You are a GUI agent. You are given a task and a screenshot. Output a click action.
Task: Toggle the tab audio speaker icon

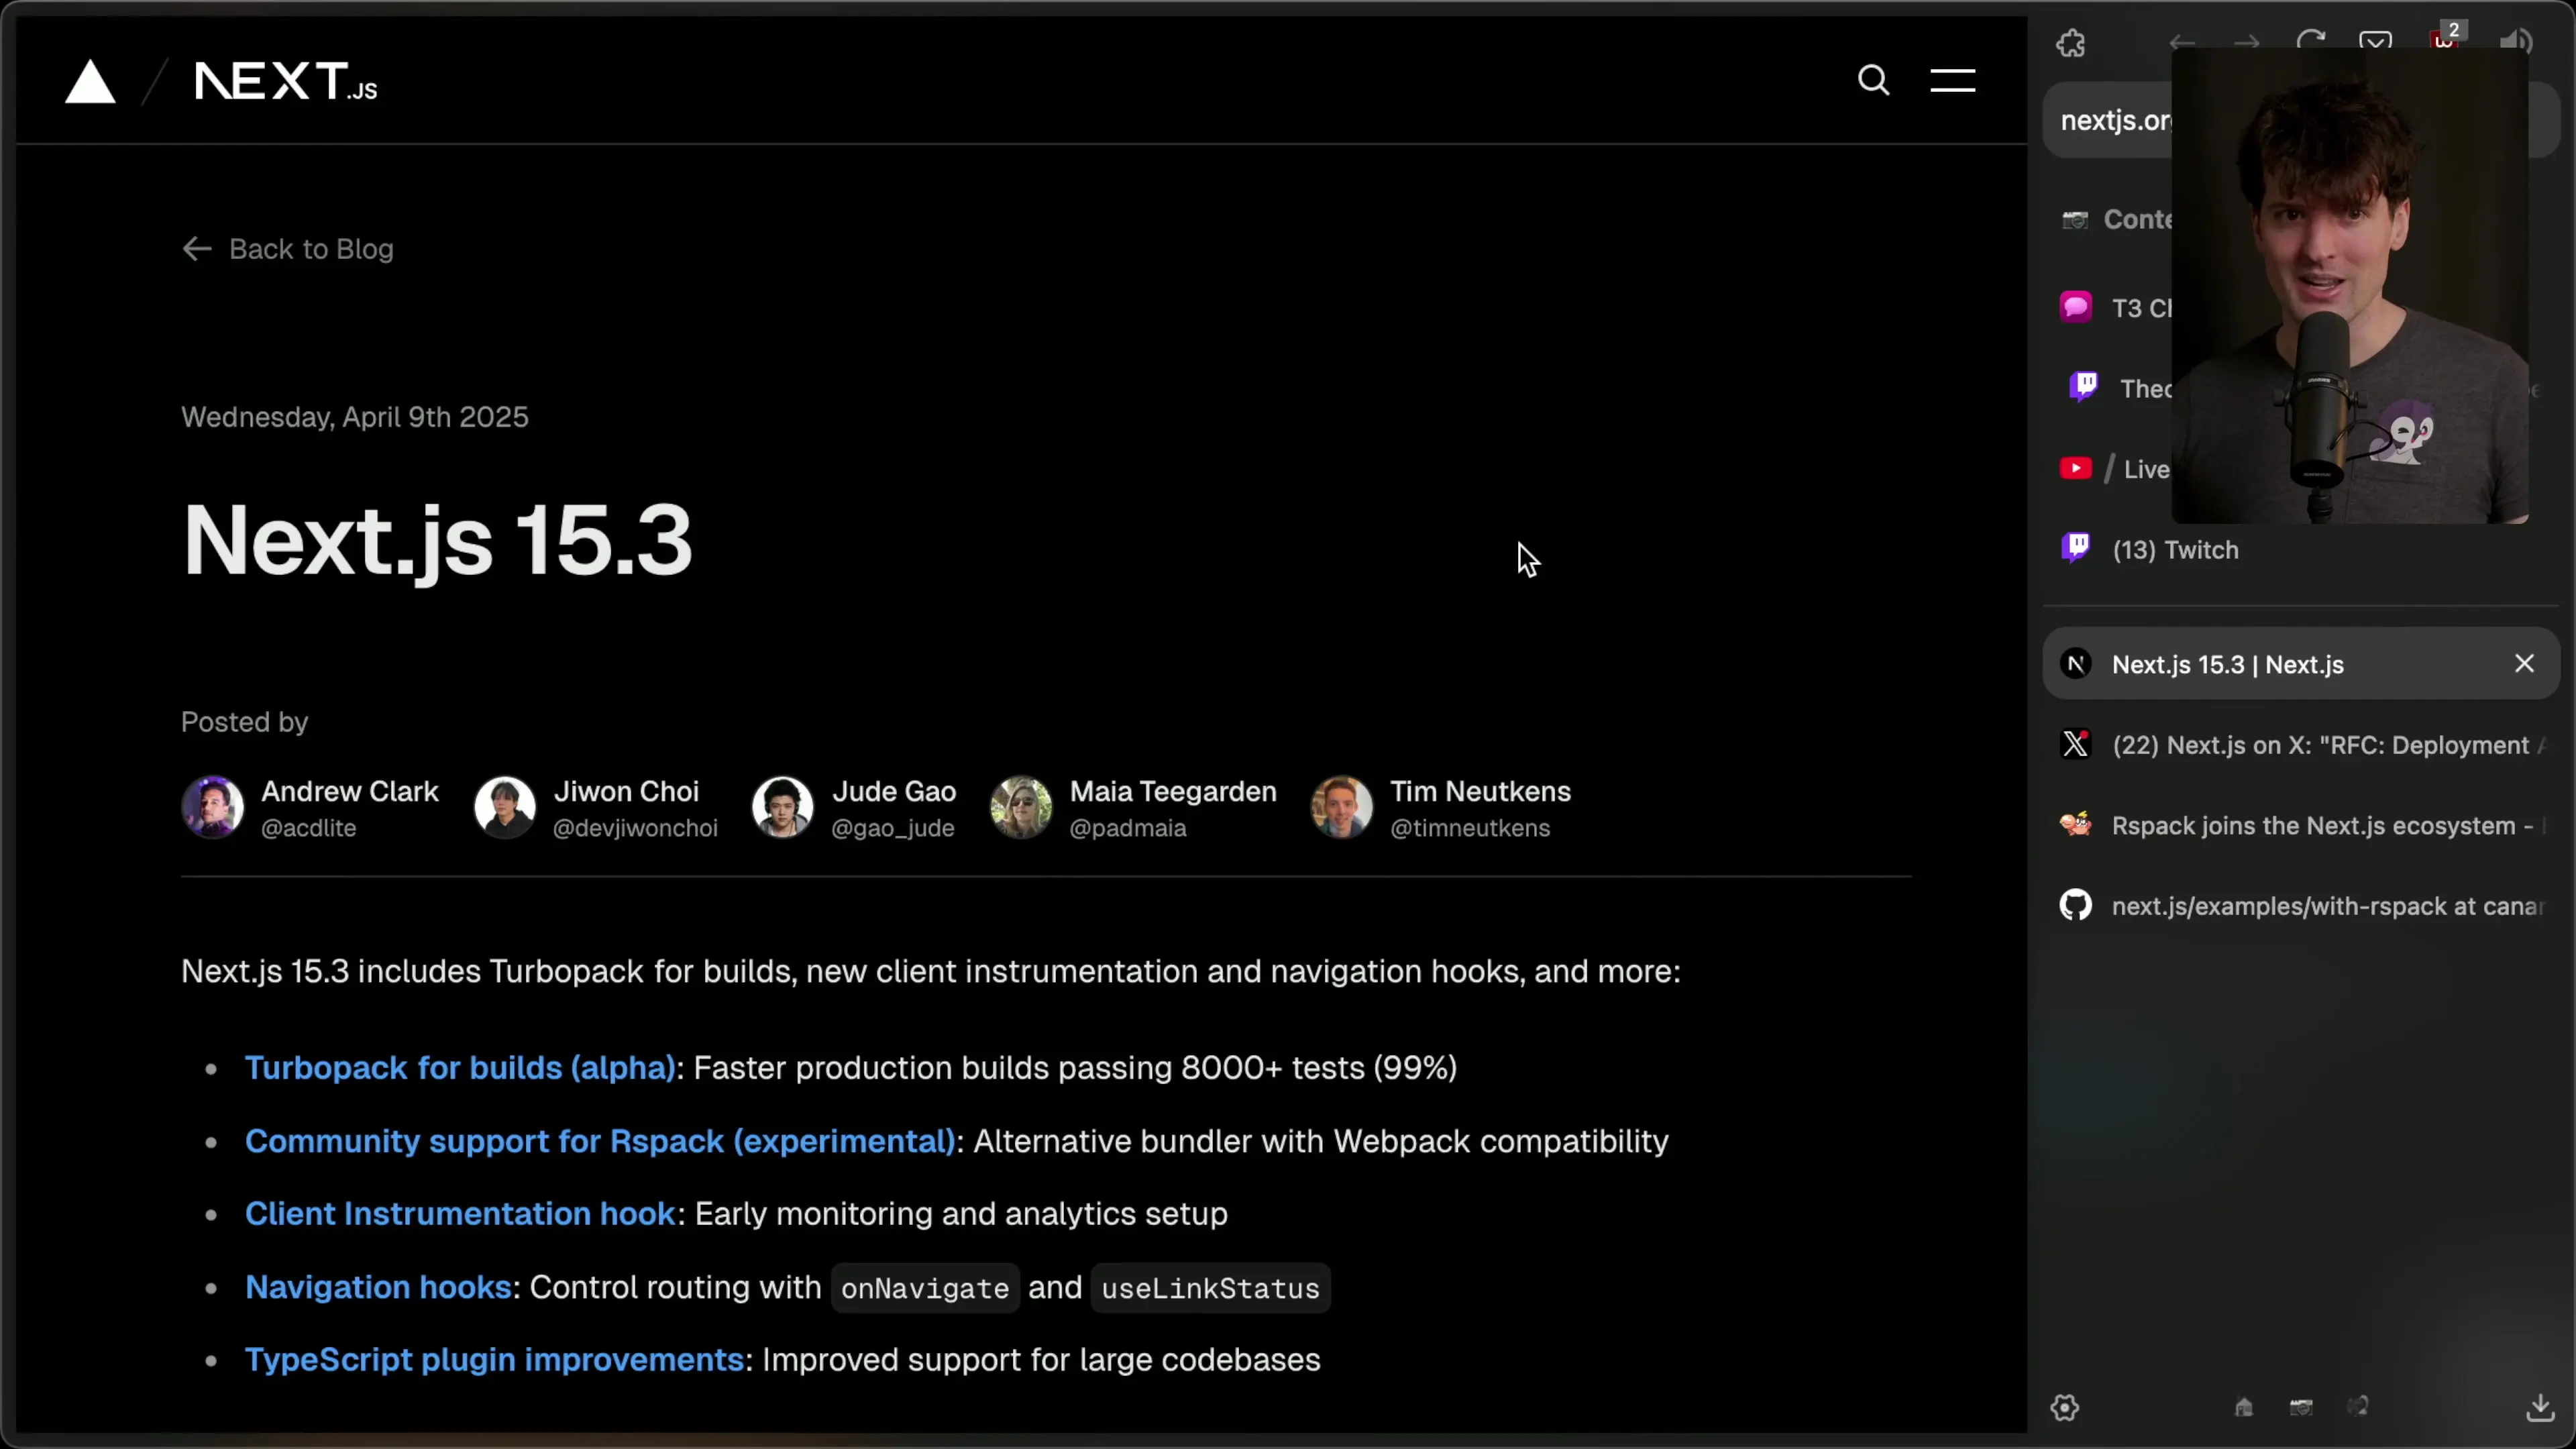coord(2516,42)
